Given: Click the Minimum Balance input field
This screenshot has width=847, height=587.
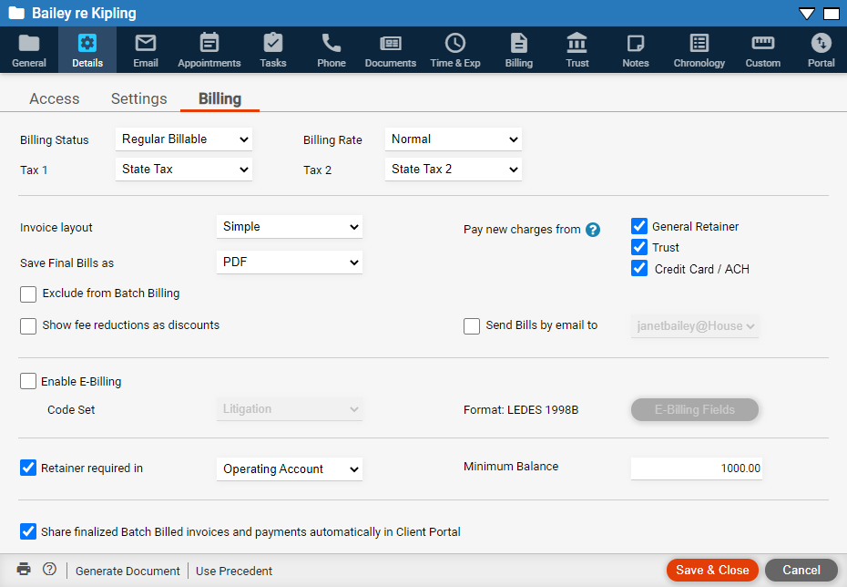Looking at the screenshot, I should (x=697, y=469).
